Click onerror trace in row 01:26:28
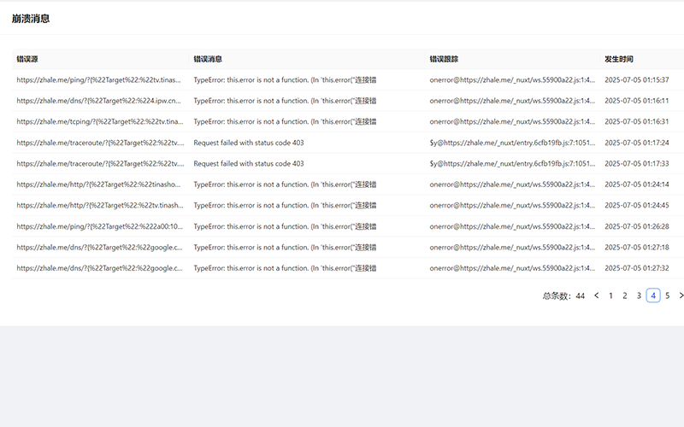 [512, 226]
